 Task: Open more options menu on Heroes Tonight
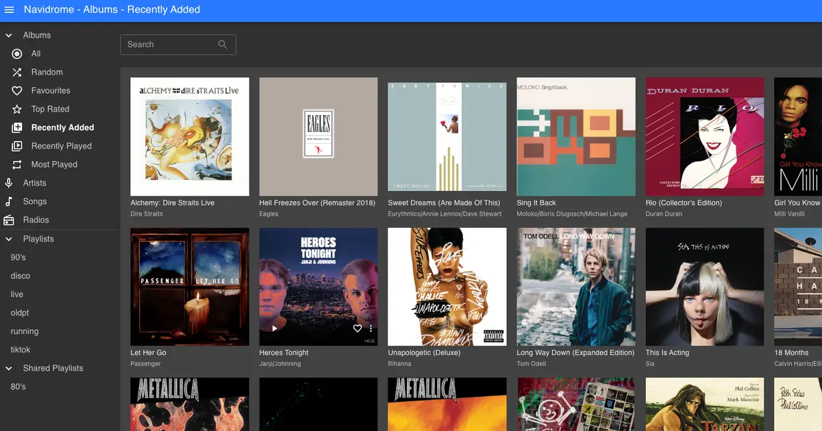click(371, 328)
